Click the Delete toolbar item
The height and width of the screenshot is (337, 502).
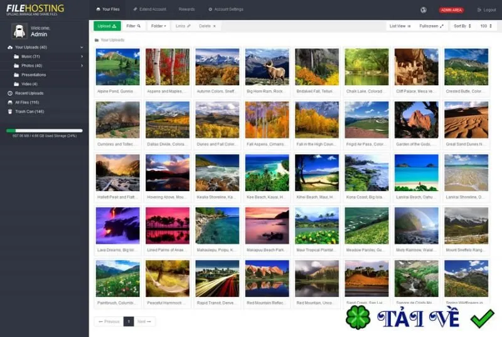[207, 26]
